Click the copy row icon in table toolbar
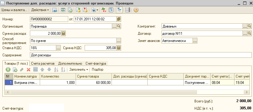The width and height of the screenshot is (253, 112). [x=15, y=70]
